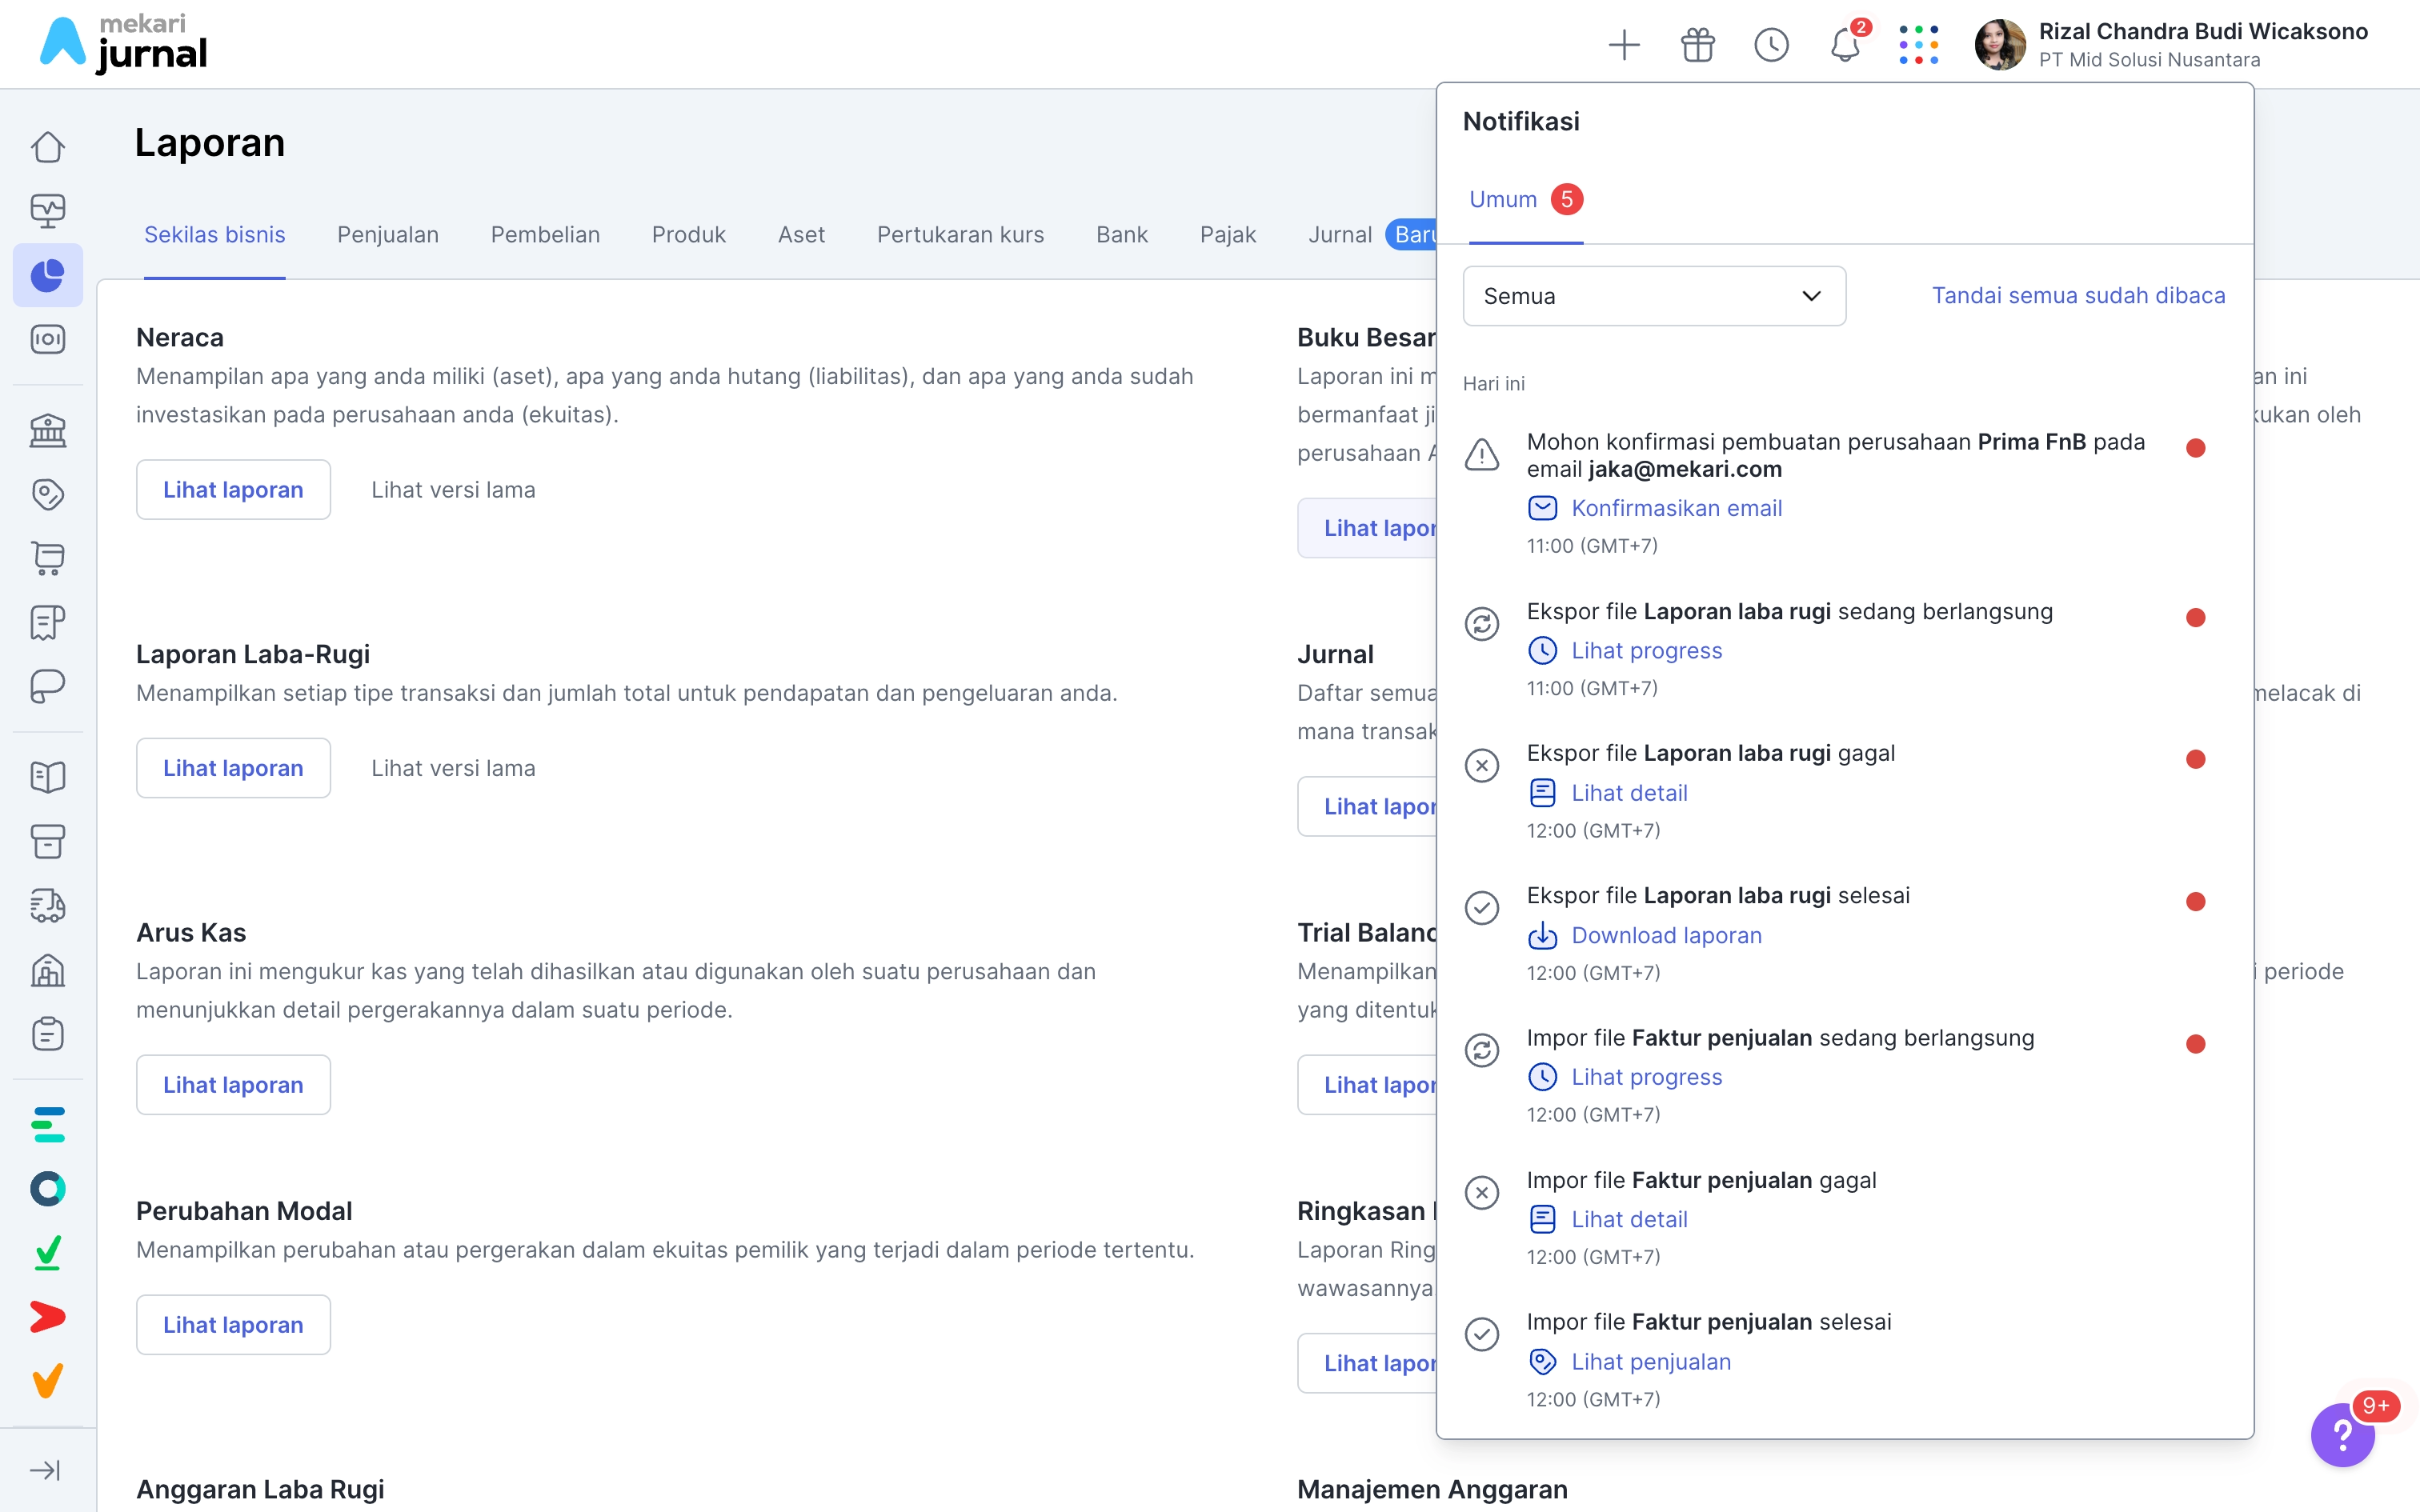Open the cash sidebar icon
The height and width of the screenshot is (1512, 2420).
(48, 339)
